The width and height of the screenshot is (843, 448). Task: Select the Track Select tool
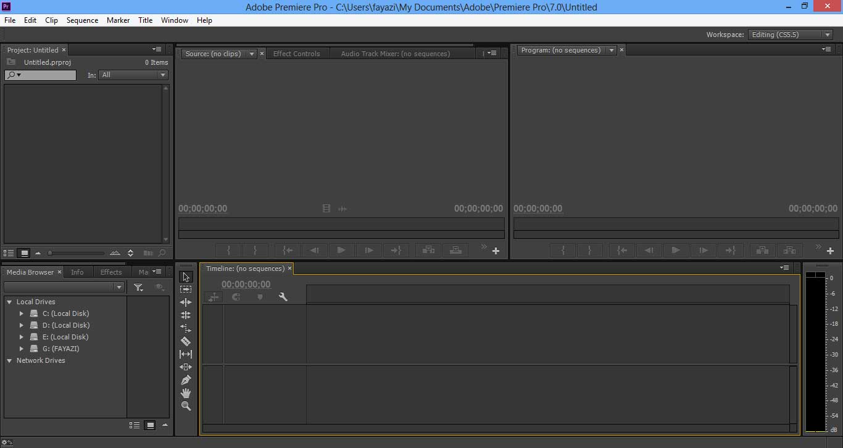[x=186, y=289]
